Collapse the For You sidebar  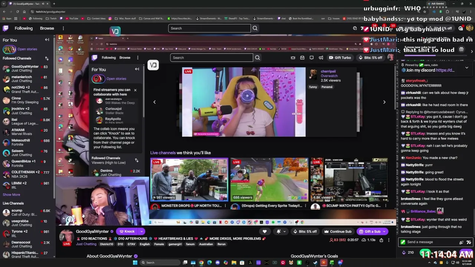tap(47, 40)
